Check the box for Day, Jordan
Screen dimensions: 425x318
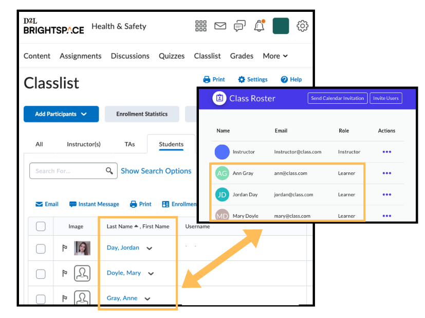41,249
